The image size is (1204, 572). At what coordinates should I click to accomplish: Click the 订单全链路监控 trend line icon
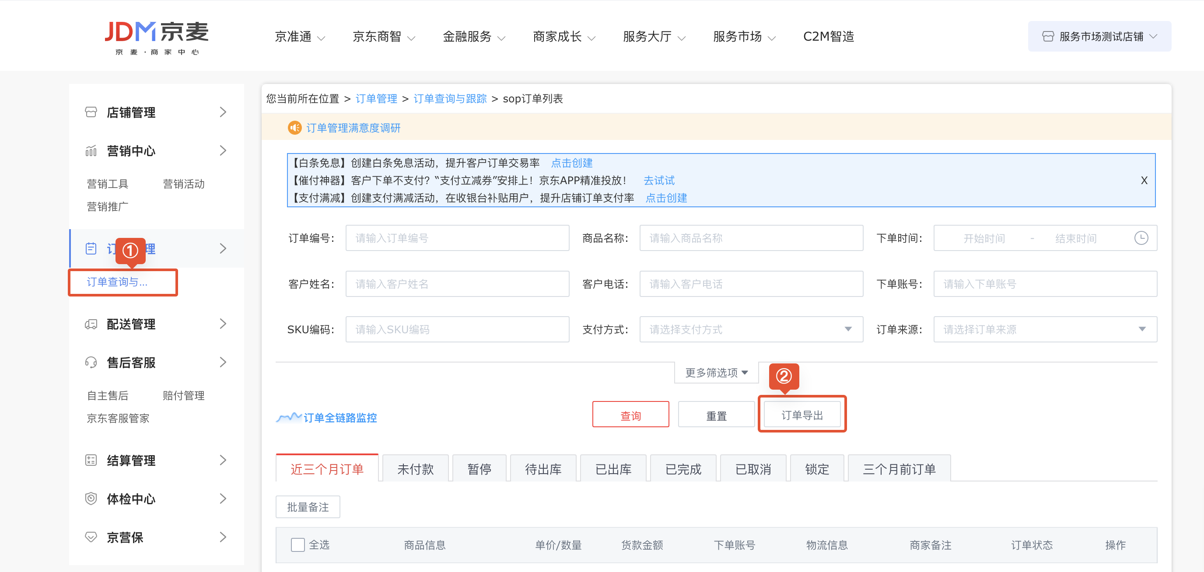289,417
